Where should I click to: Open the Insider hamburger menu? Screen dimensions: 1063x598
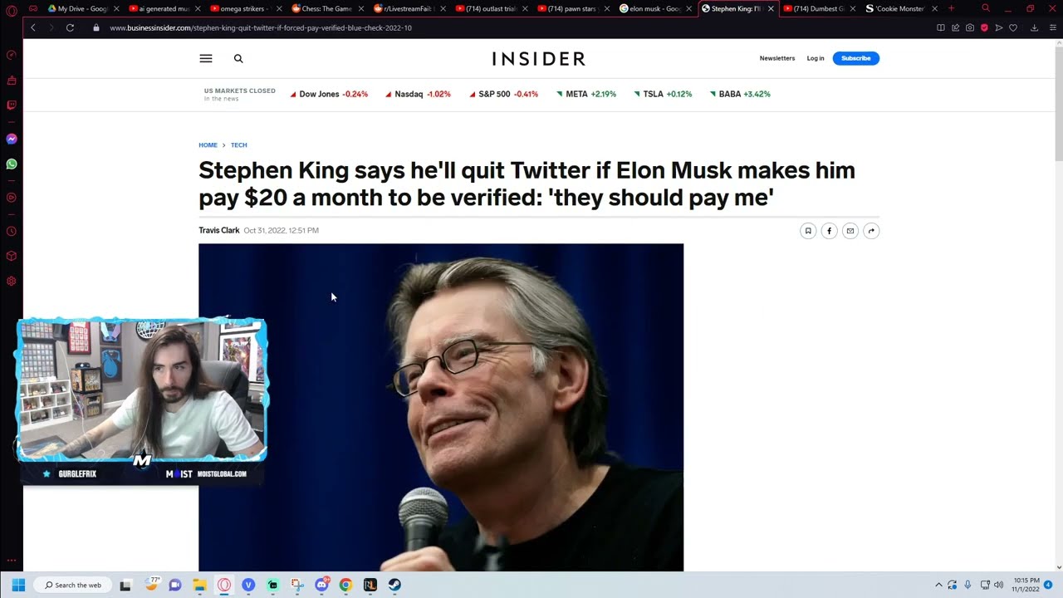click(206, 58)
